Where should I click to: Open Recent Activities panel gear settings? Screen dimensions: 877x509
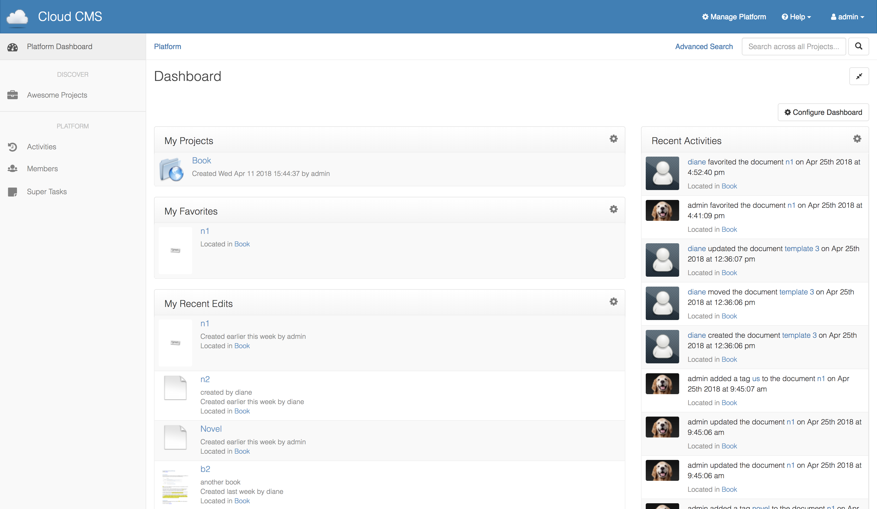(x=857, y=139)
